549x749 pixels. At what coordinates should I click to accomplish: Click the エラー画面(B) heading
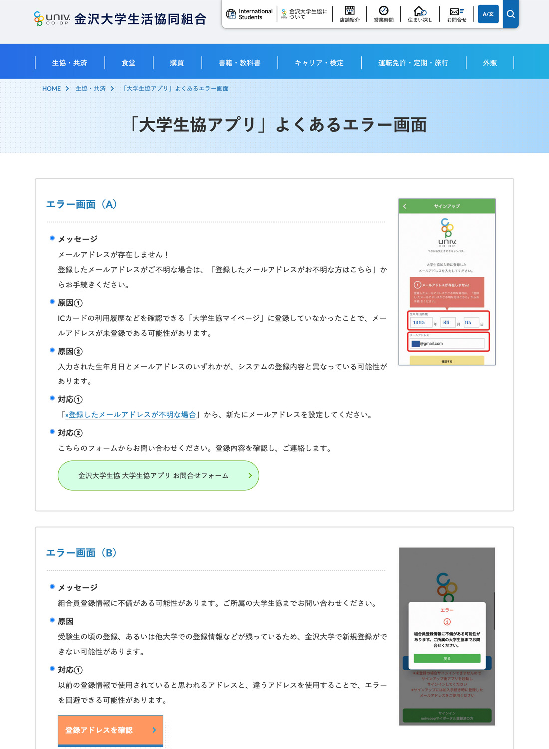[81, 553]
